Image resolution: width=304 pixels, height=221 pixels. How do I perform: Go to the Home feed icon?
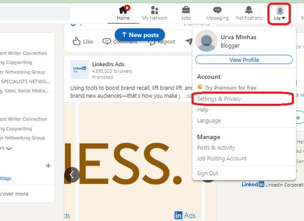click(124, 9)
